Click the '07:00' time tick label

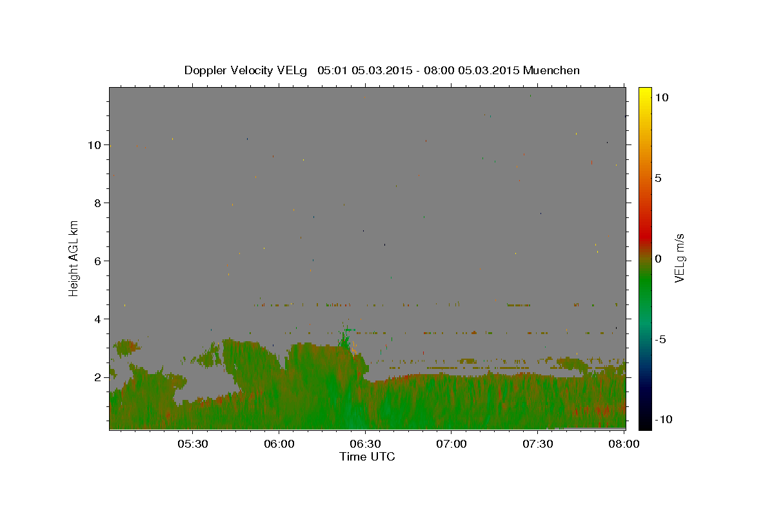click(x=452, y=444)
